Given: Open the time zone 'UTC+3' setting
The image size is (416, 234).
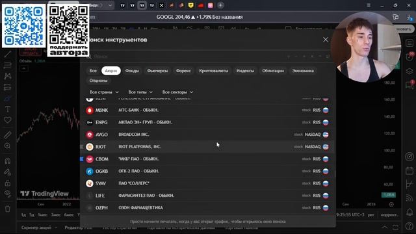Looking at the screenshot, I should pyautogui.click(x=350, y=214).
